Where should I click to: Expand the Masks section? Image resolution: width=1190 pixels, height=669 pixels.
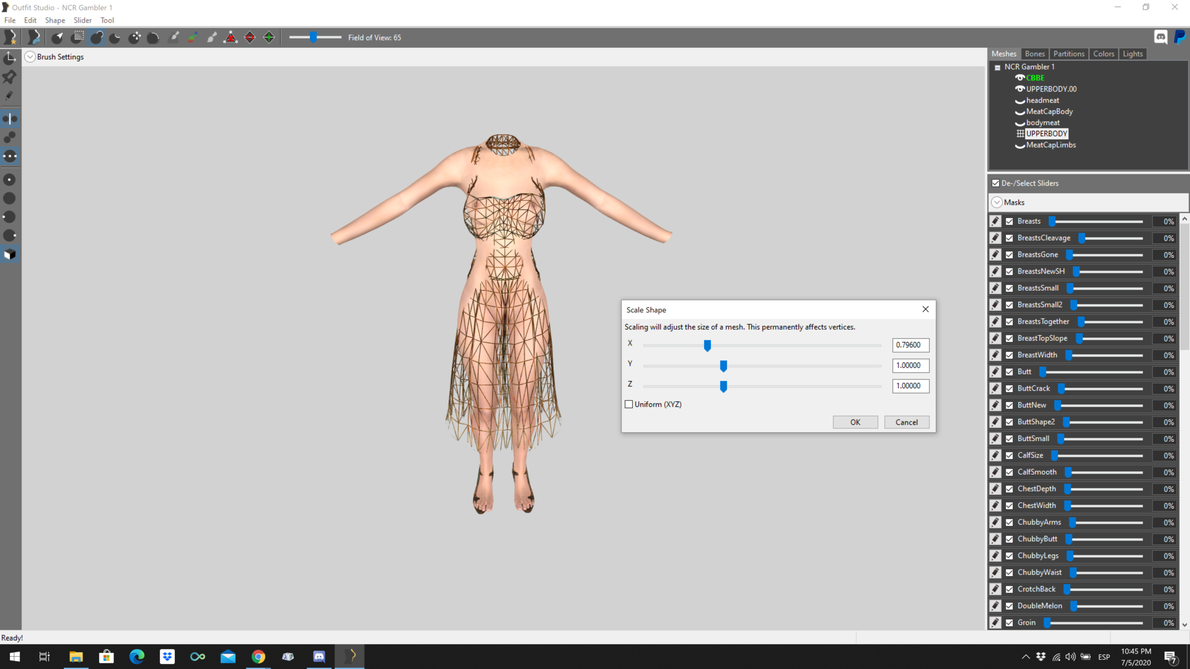click(997, 203)
